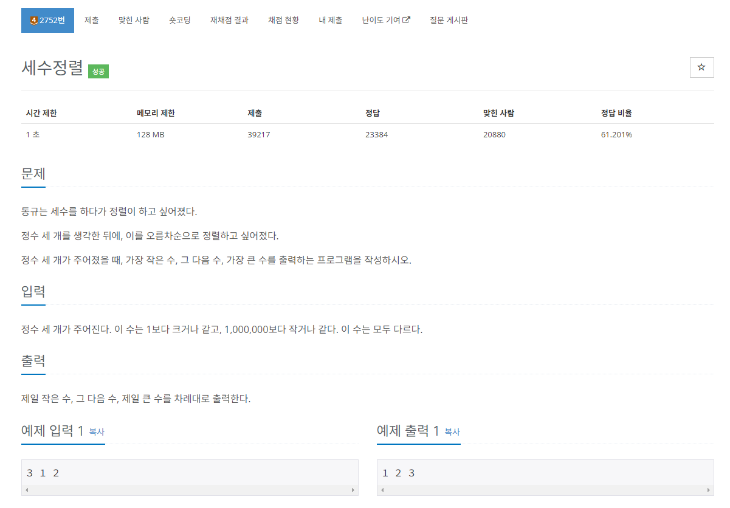The height and width of the screenshot is (508, 730).
Task: Open the 재채점 결과 tab
Action: [229, 20]
